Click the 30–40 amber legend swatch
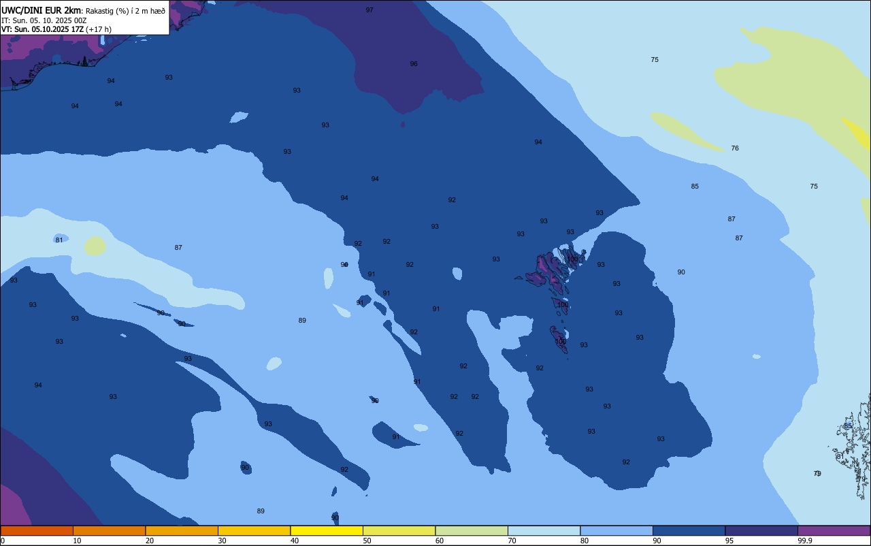Viewport: 871px width, 546px height. point(254,530)
